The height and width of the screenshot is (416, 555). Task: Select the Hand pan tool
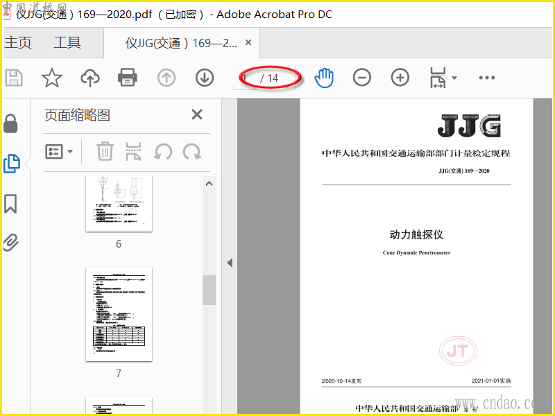[x=324, y=78]
